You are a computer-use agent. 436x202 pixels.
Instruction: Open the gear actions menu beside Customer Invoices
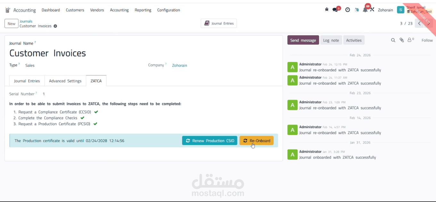pyautogui.click(x=55, y=26)
